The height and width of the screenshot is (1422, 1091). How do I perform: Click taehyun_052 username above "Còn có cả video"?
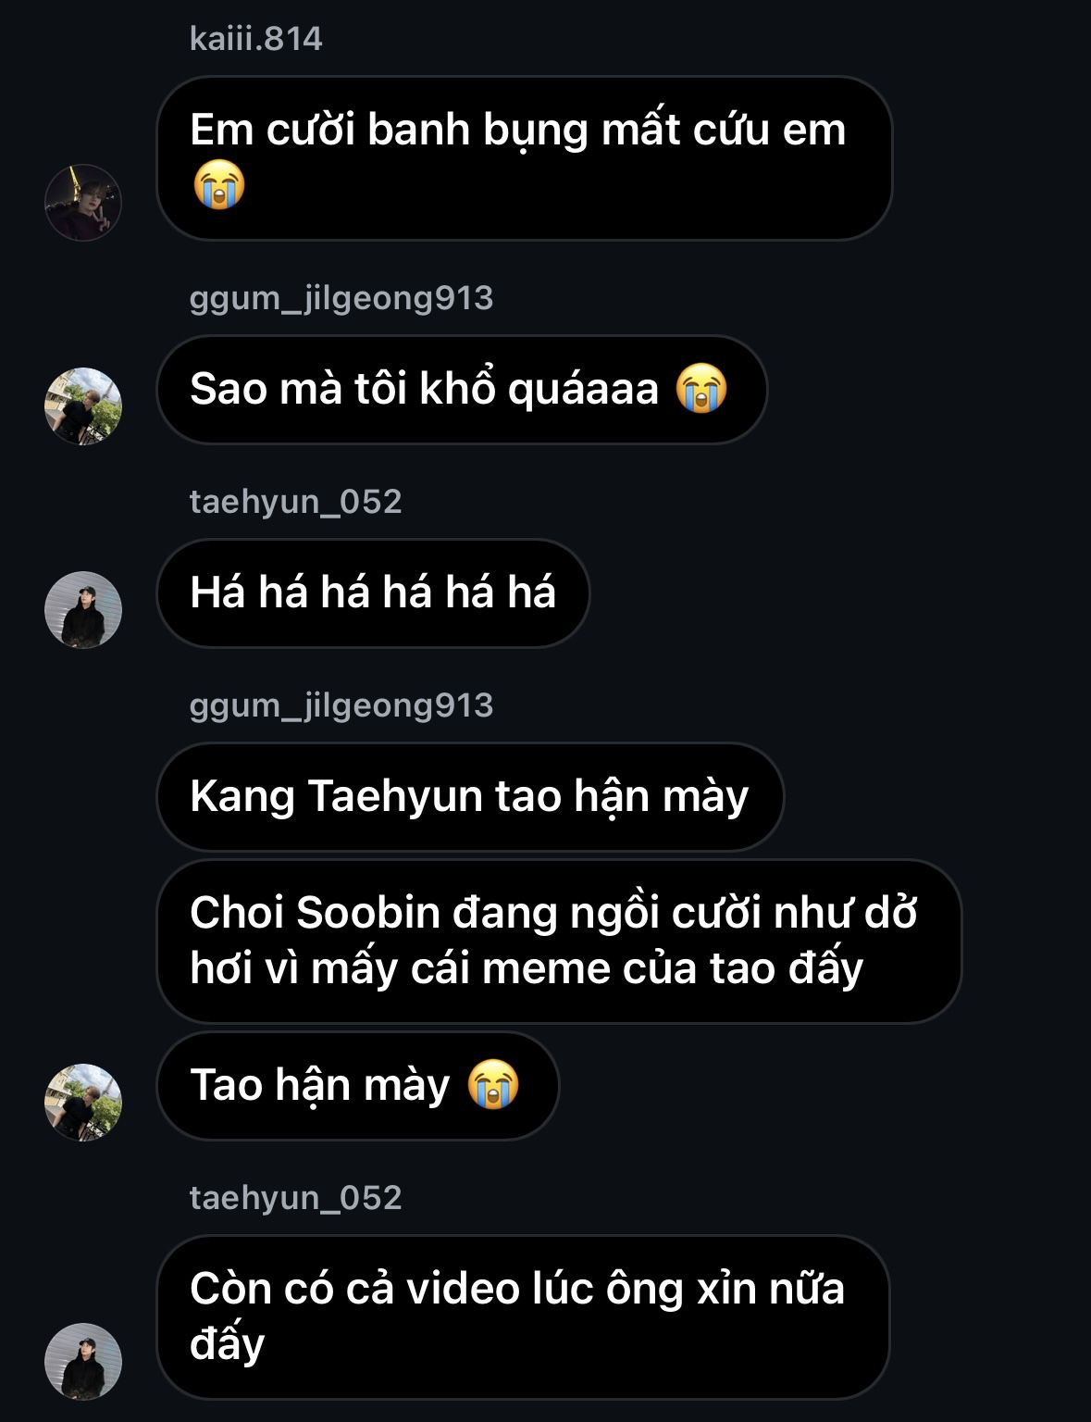pyautogui.click(x=295, y=1198)
